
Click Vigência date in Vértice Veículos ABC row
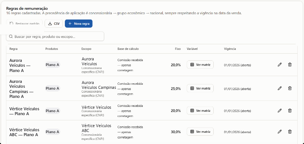(x=238, y=132)
